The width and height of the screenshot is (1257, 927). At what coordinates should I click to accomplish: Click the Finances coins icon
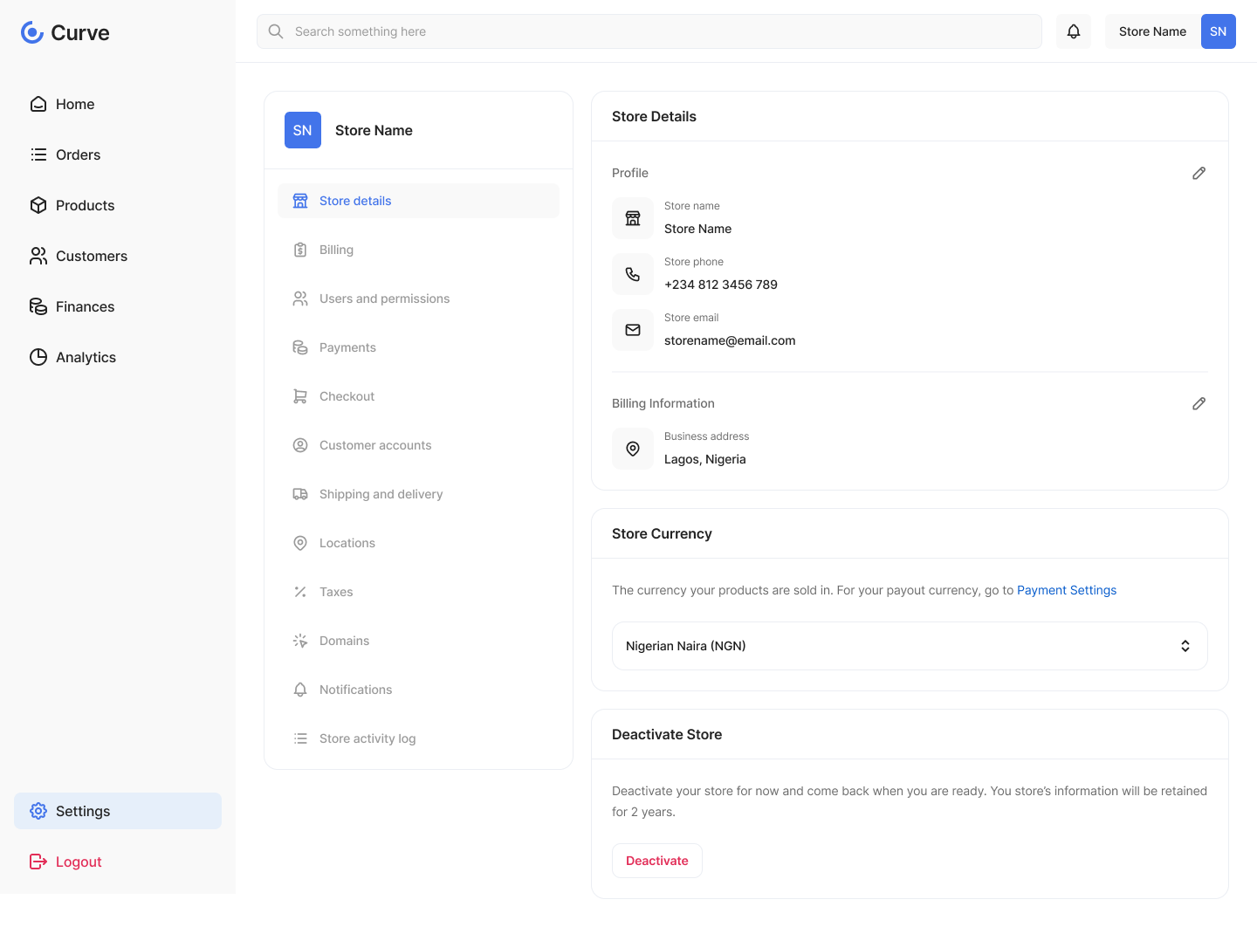coord(38,306)
